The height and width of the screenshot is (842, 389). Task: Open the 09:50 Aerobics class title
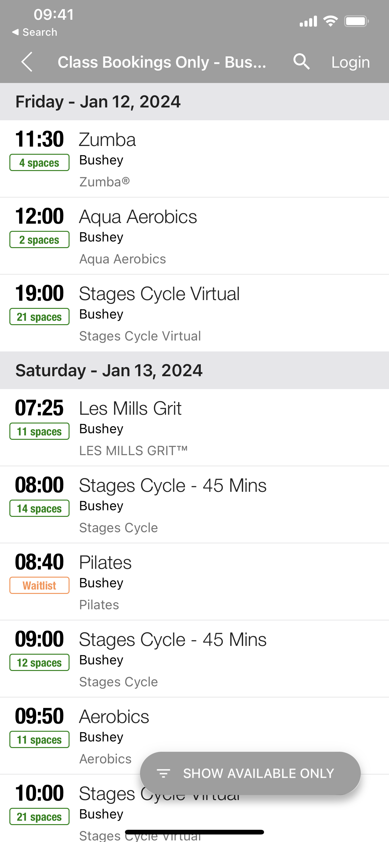(x=114, y=716)
